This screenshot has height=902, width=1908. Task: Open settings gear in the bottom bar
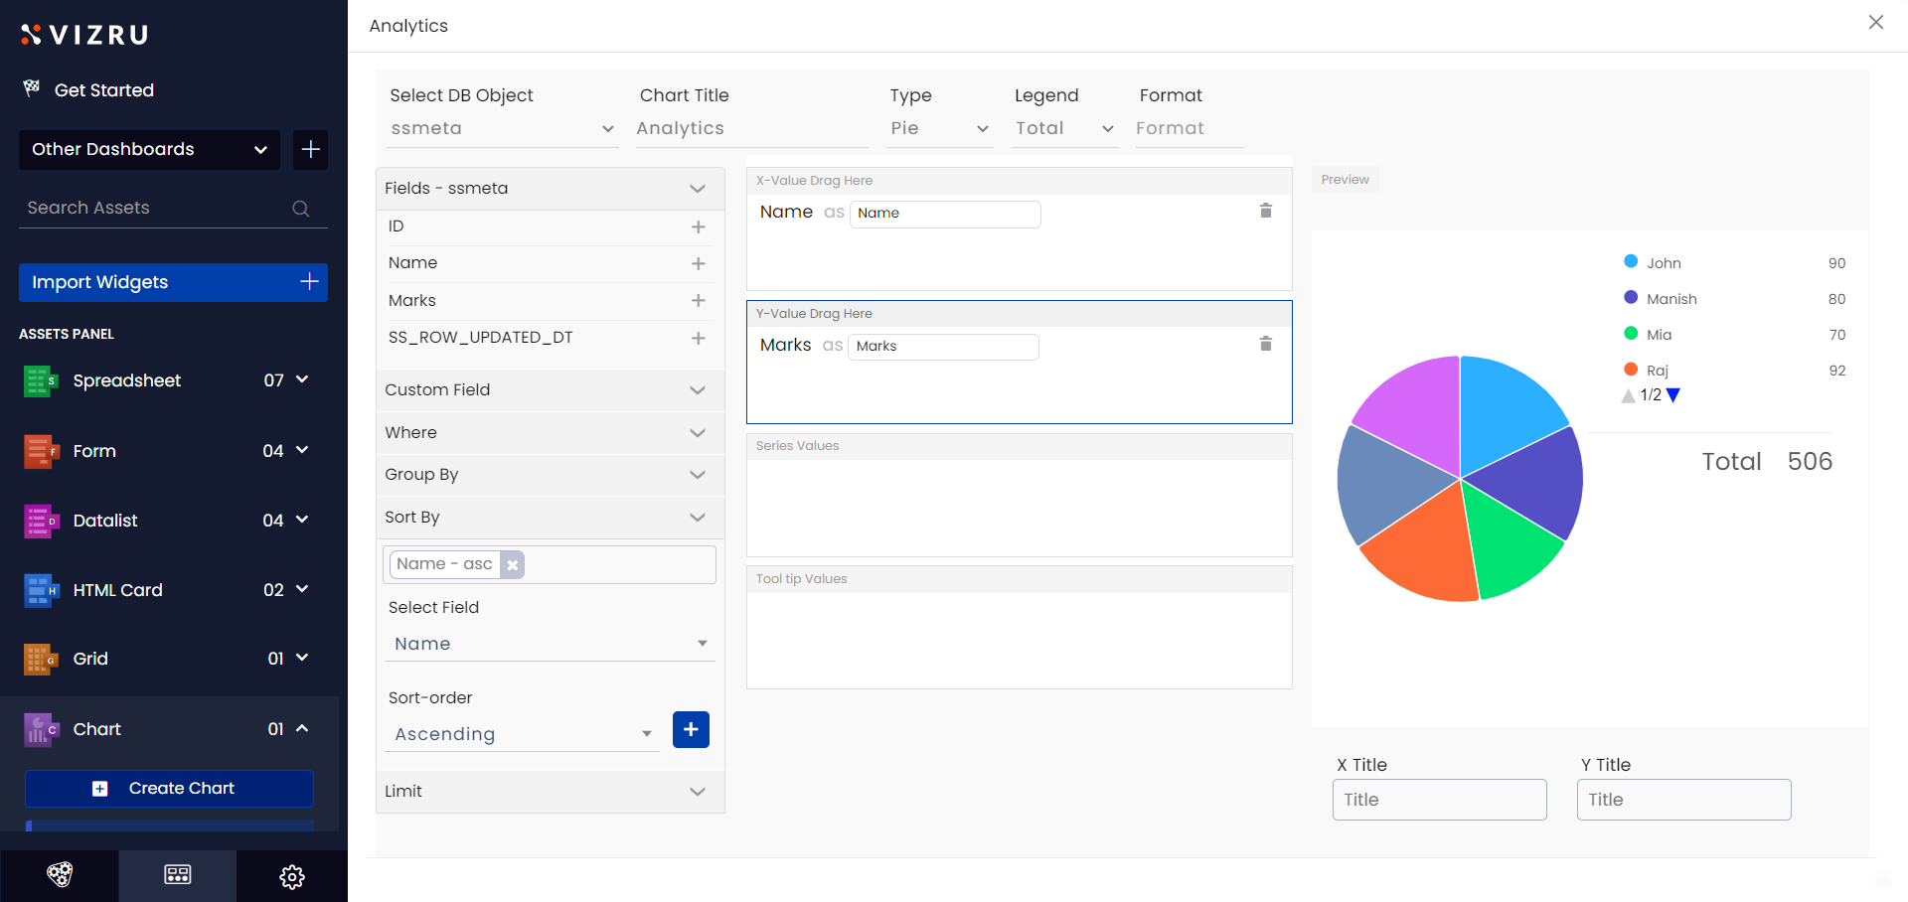tap(291, 876)
